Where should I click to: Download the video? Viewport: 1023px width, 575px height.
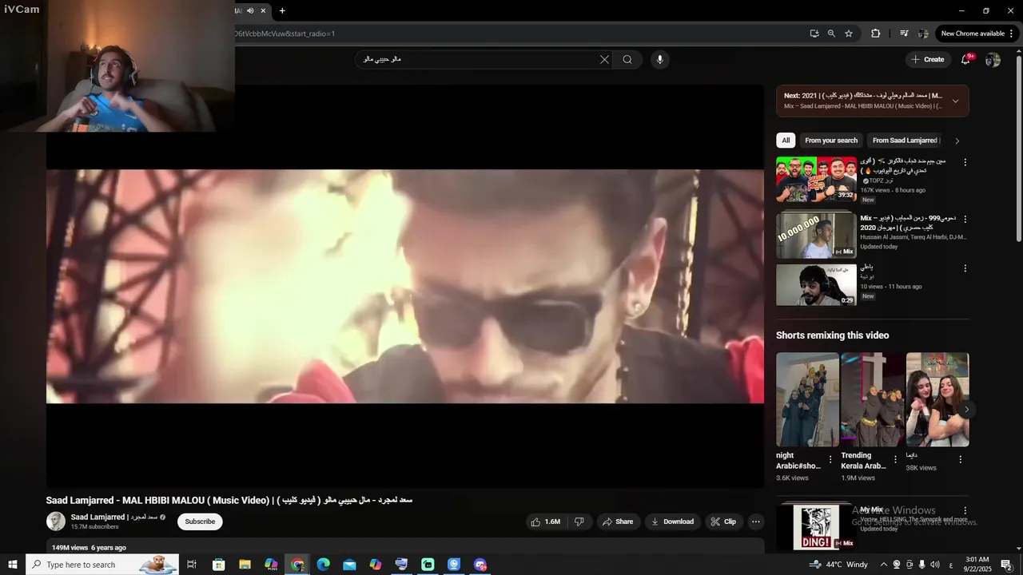(672, 521)
